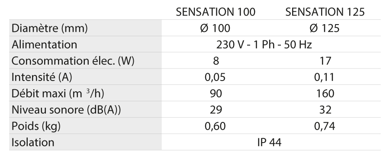This screenshot has width=383, height=162.
Task: Click the IP 44 isolation value
Action: pos(270,143)
